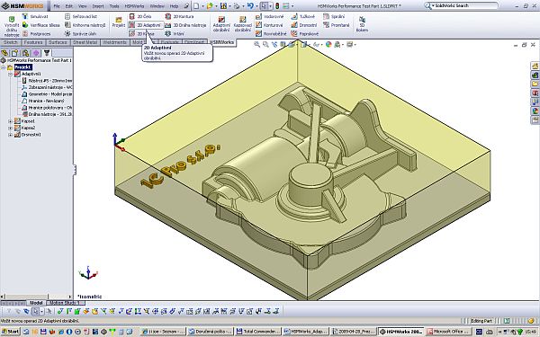Click the filter funnel icon in panel tabs
The image size is (540, 337).
pos(47,53)
